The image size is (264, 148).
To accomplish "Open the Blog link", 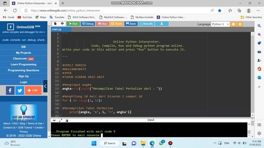I will [22, 123].
